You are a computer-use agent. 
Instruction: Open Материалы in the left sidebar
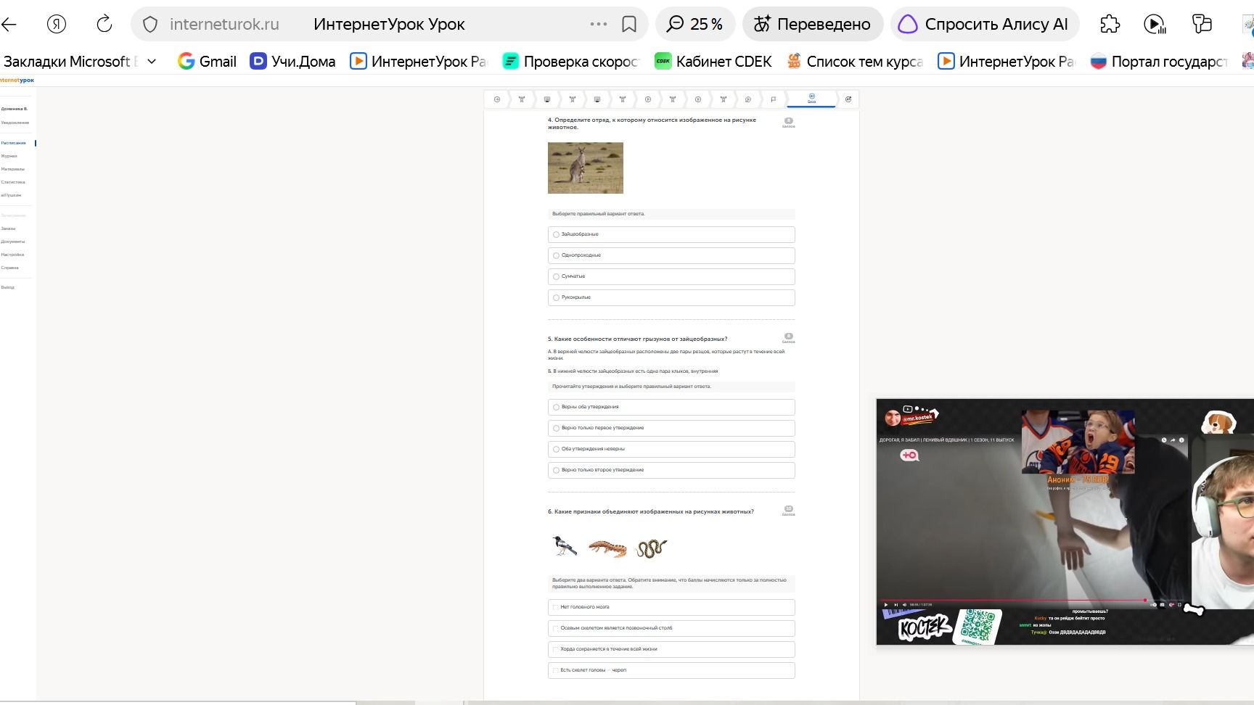tap(13, 169)
